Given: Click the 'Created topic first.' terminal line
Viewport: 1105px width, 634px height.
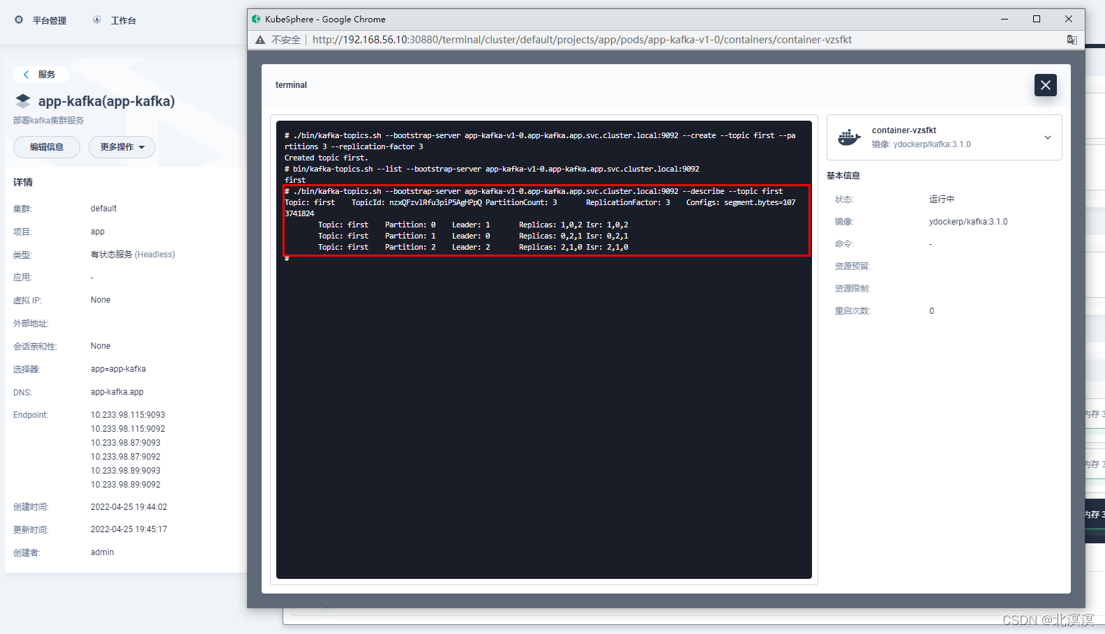Looking at the screenshot, I should click(326, 158).
